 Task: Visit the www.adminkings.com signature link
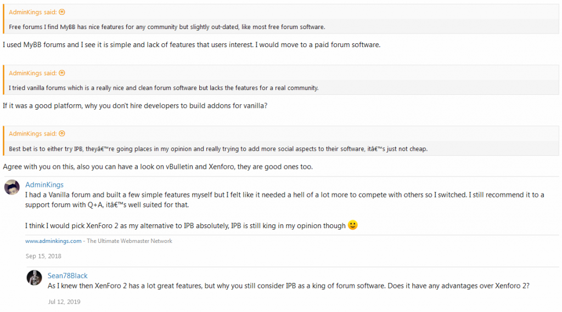coord(53,241)
